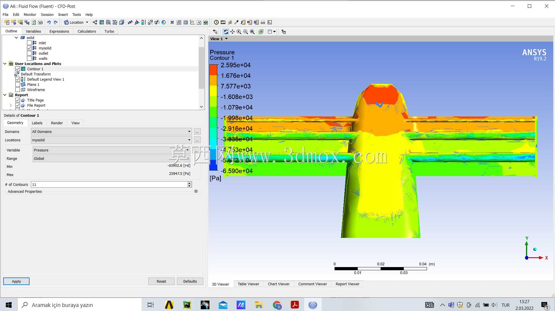
Task: Activate the Select pointer tool in viewer
Action: pos(215,32)
